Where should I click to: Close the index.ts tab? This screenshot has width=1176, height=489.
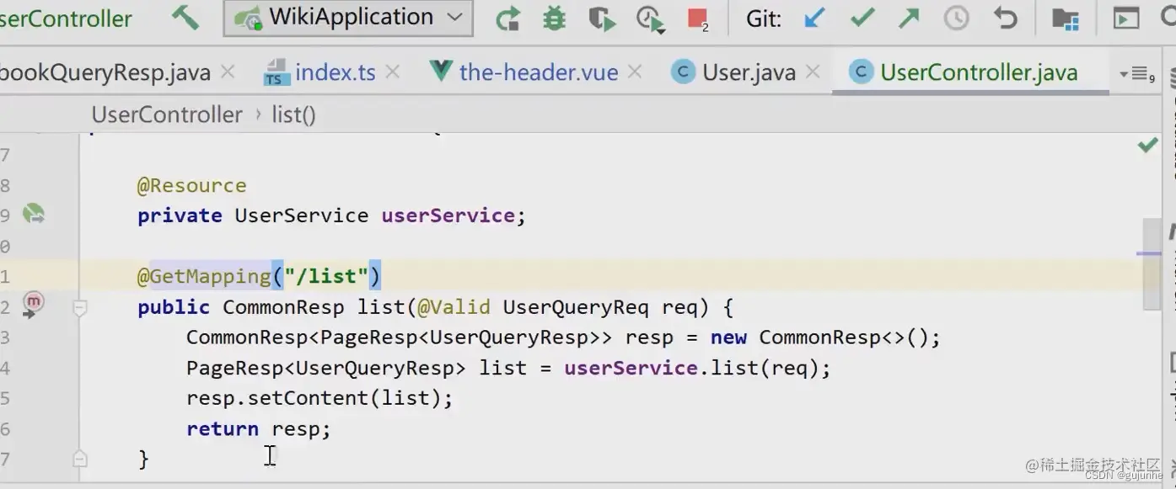tap(392, 72)
